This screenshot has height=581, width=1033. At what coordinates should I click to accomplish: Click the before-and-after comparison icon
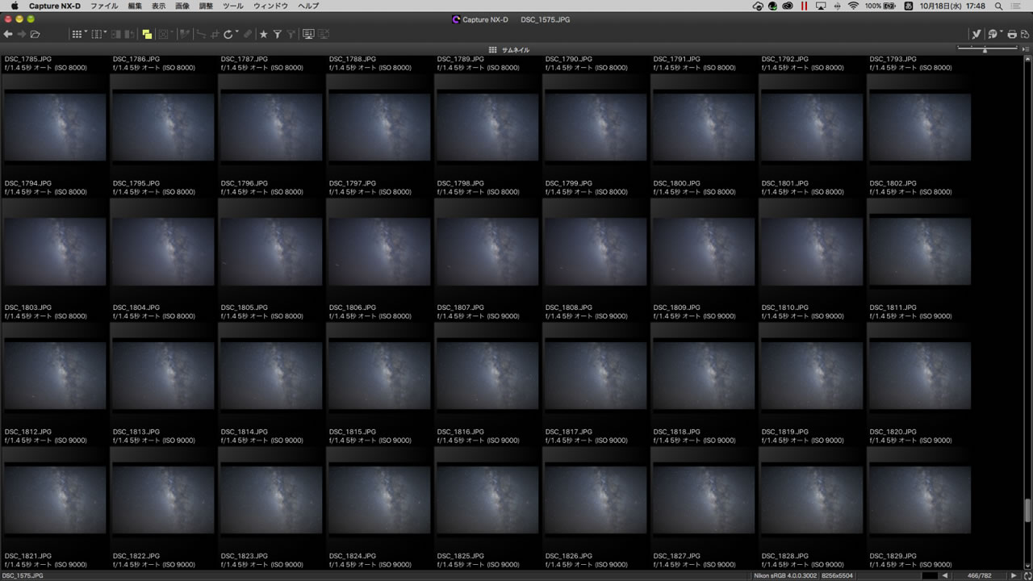[130, 34]
